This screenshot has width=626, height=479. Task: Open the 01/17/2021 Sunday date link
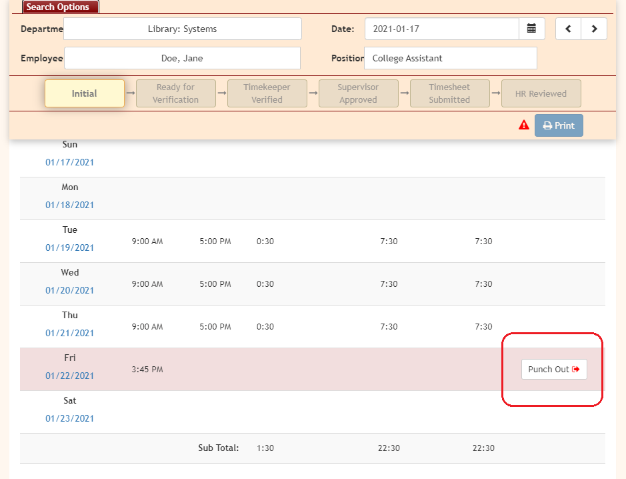pos(70,162)
